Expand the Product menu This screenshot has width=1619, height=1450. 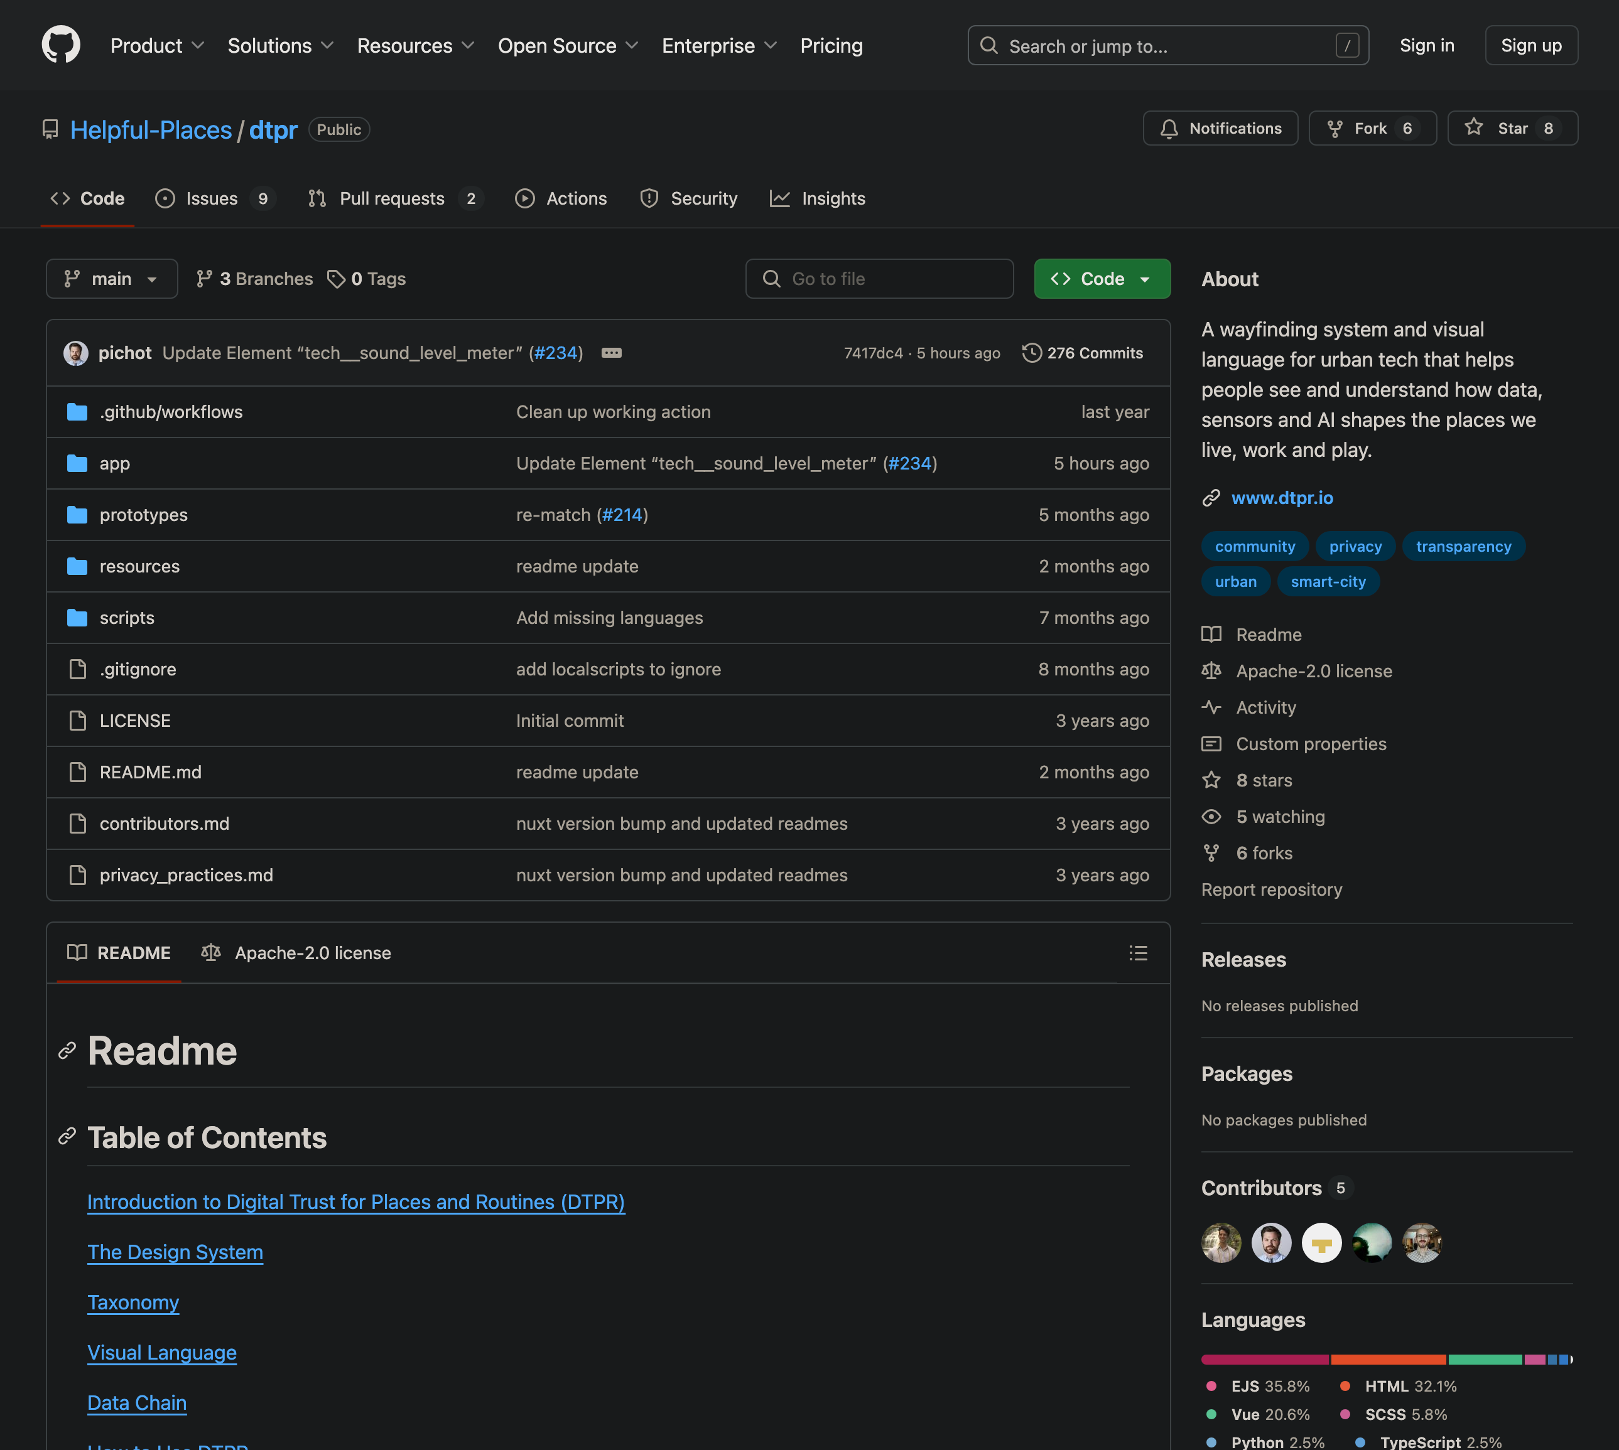coord(157,45)
